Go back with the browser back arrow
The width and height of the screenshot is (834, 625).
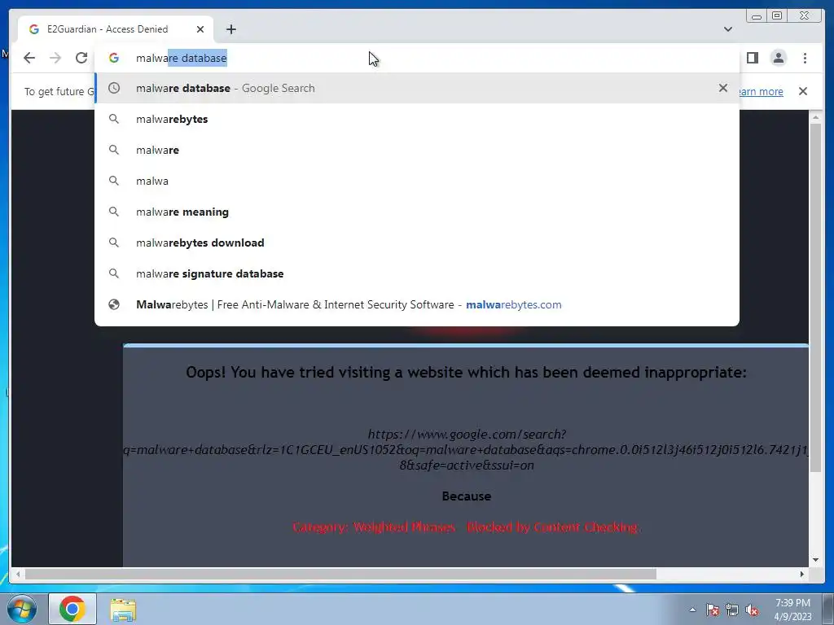click(29, 58)
